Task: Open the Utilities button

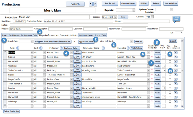Action: pos(144,3)
